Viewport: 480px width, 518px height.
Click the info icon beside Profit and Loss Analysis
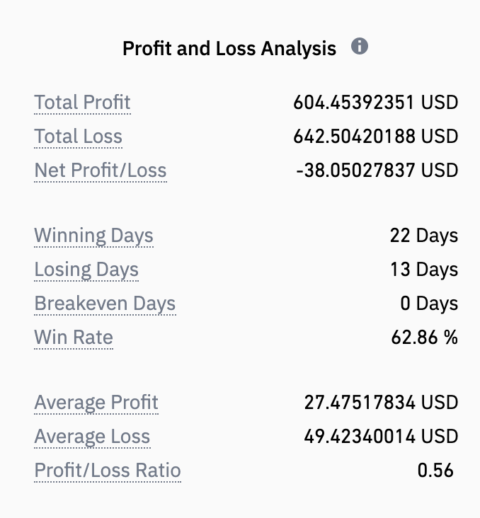pos(360,46)
